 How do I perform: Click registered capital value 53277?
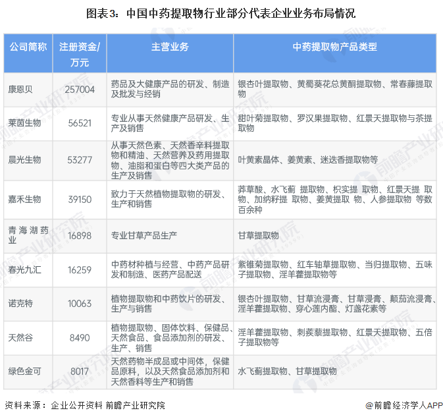pos(80,159)
